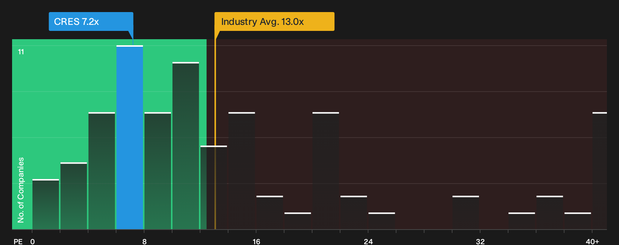
Task: Click the 16 axis tick label
Action: point(256,241)
